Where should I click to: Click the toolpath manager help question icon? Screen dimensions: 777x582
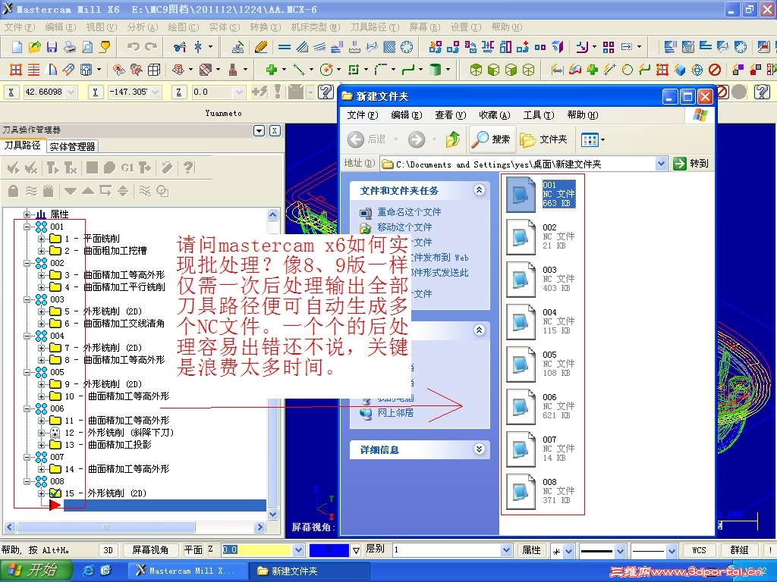tap(188, 167)
